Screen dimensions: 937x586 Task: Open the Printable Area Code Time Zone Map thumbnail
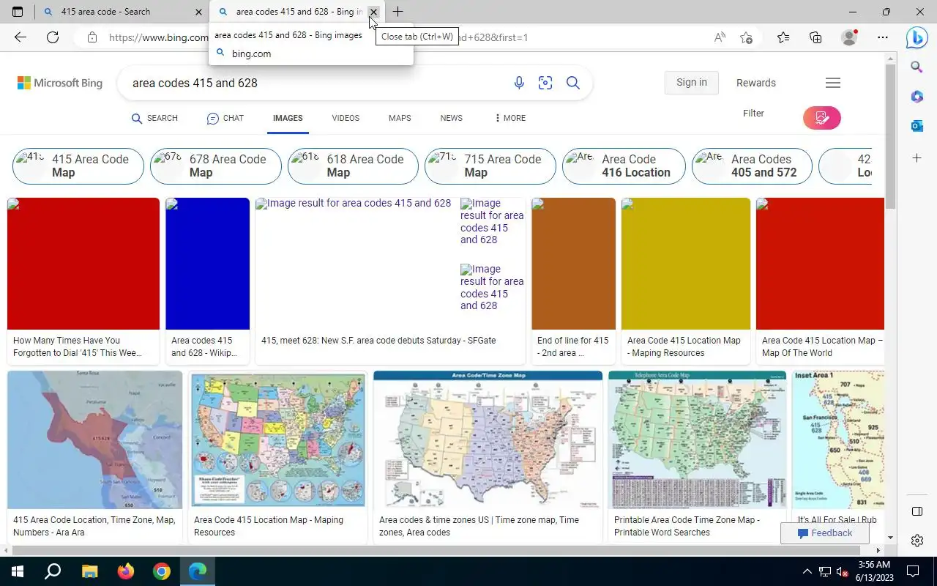(697, 439)
